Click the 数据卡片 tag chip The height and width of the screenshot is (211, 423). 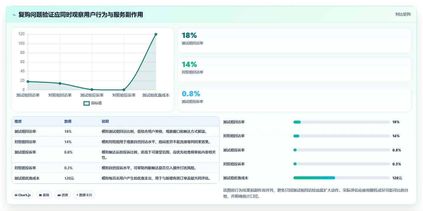coord(84,195)
